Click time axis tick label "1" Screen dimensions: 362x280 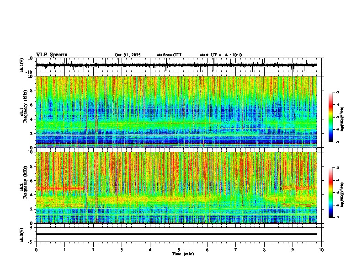pyautogui.click(x=64, y=250)
